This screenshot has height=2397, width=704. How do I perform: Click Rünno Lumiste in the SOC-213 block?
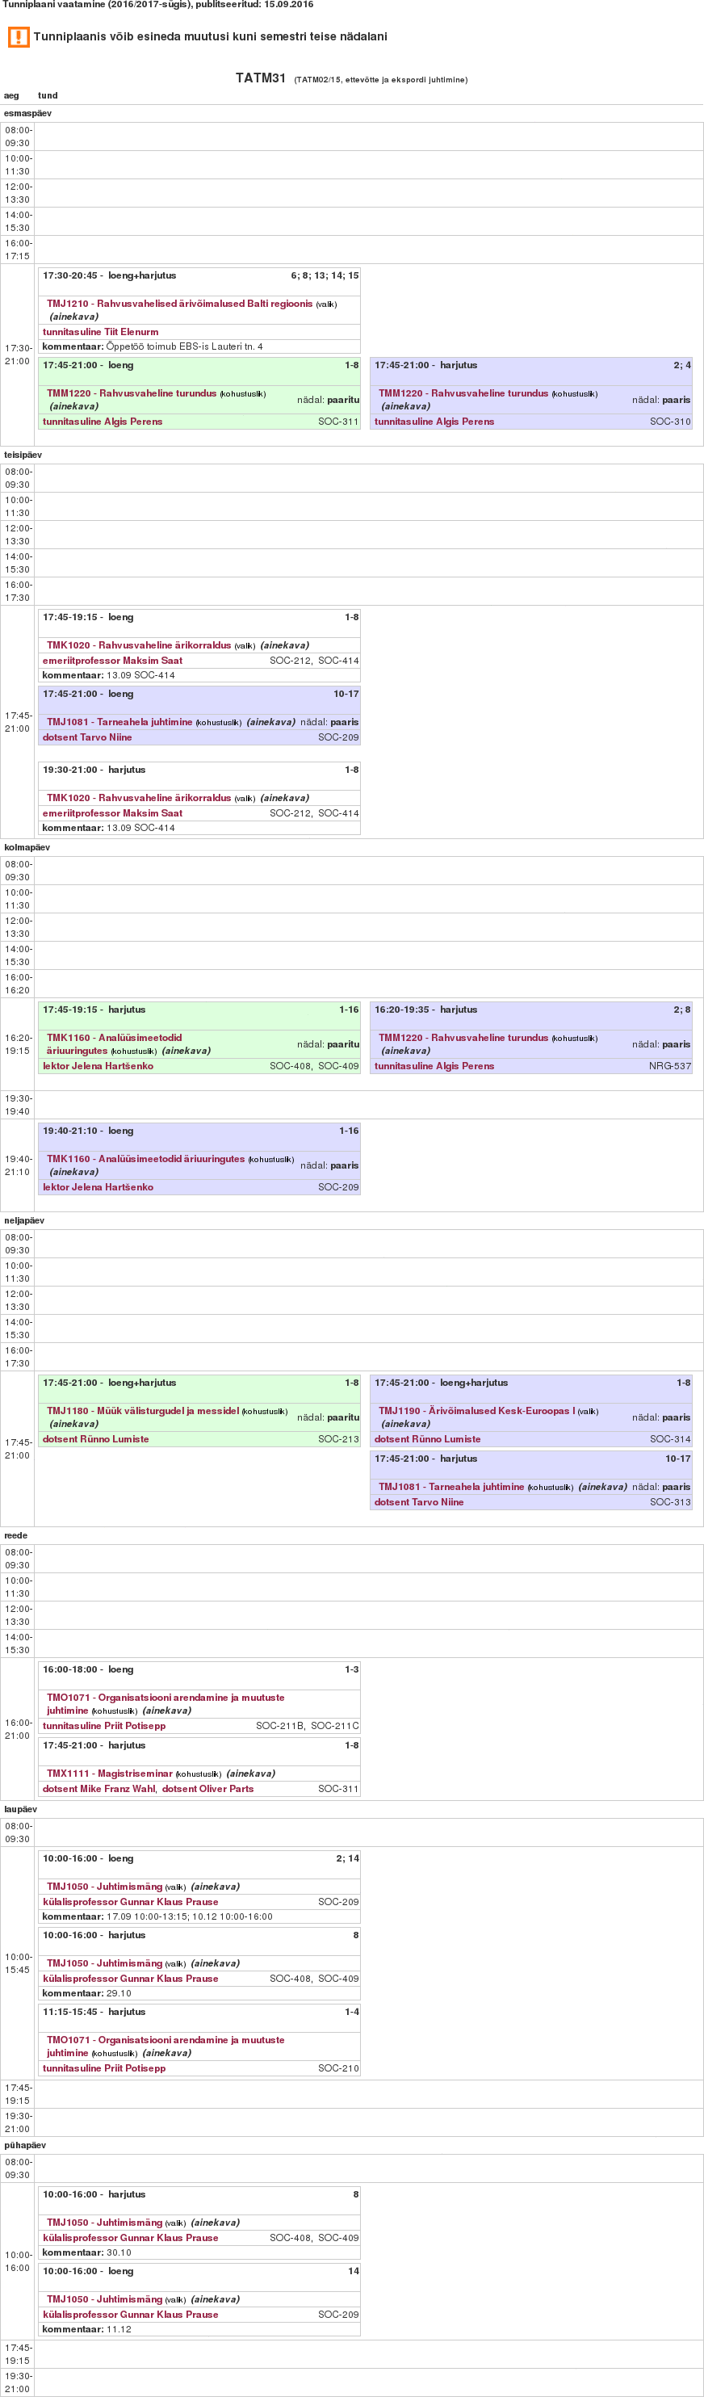pyautogui.click(x=96, y=1439)
